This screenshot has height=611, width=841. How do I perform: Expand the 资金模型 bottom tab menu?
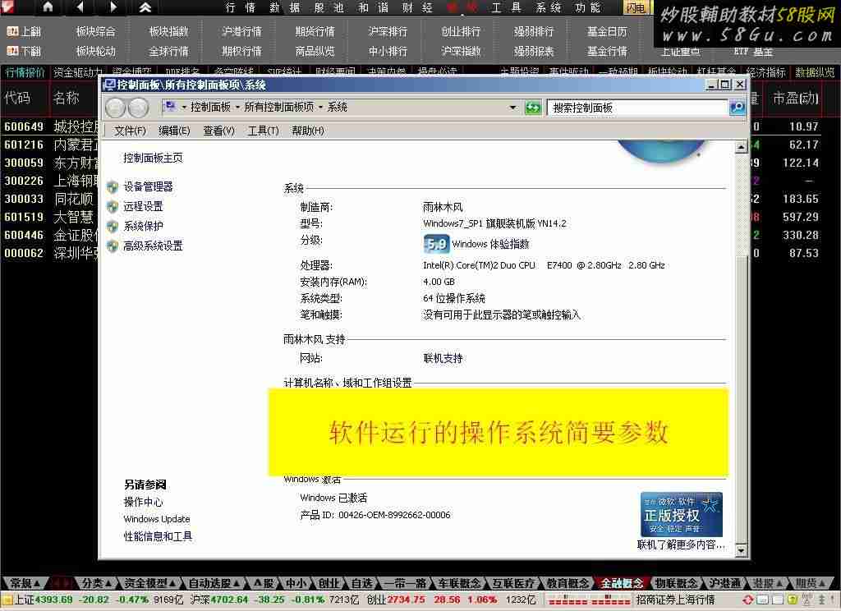172,583
